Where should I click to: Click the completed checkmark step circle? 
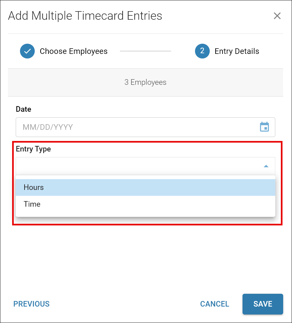pyautogui.click(x=27, y=51)
